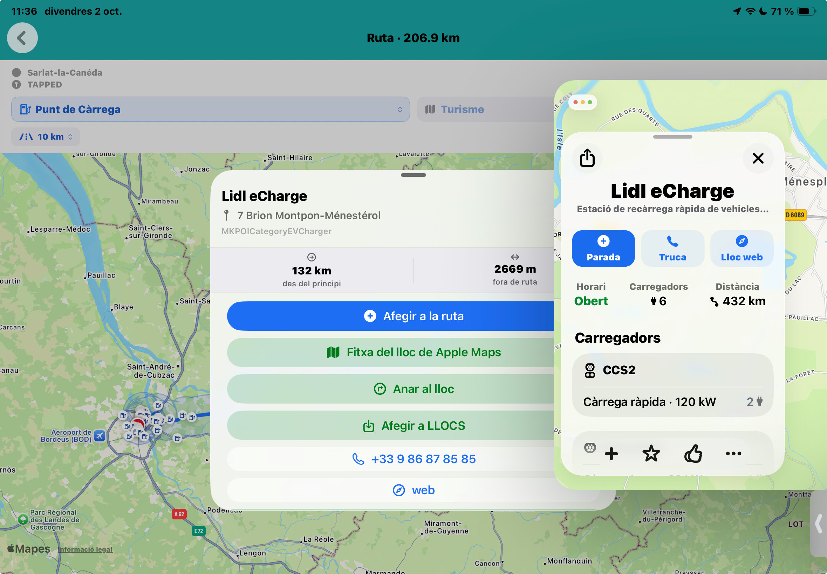The image size is (827, 574).
Task: Tap the side panel pull chevron on right edge
Action: click(819, 523)
